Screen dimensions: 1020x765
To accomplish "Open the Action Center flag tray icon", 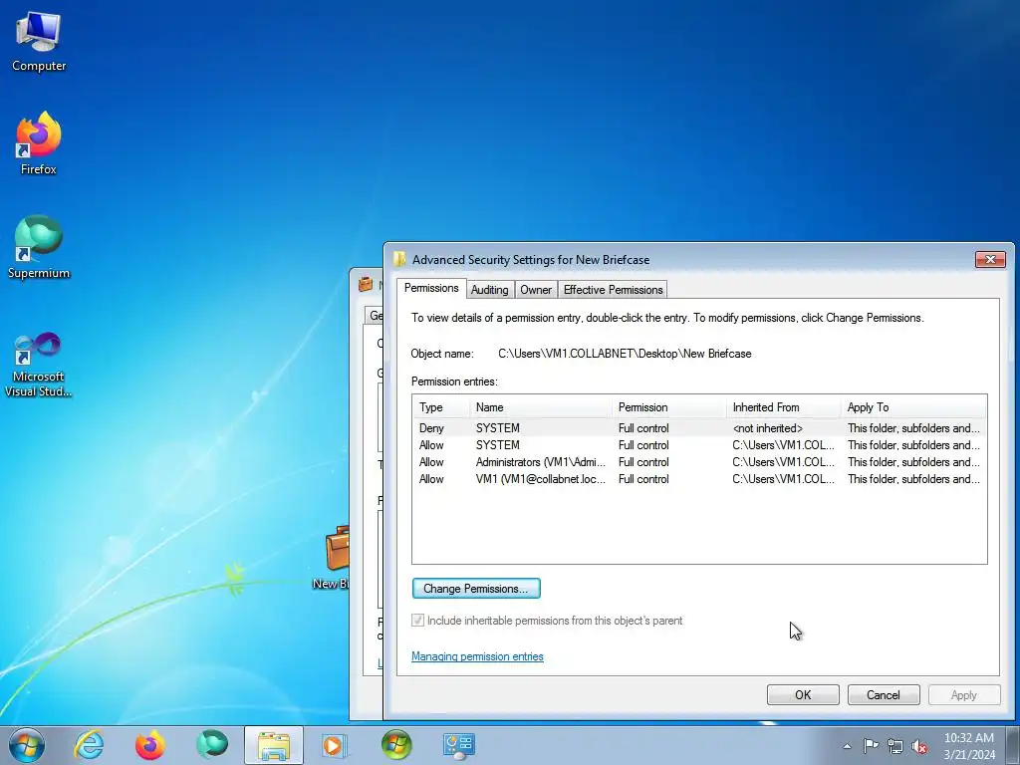I will pyautogui.click(x=871, y=746).
